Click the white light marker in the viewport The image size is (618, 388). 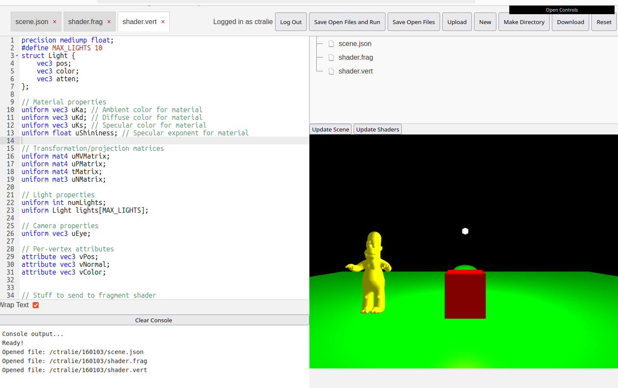point(465,231)
